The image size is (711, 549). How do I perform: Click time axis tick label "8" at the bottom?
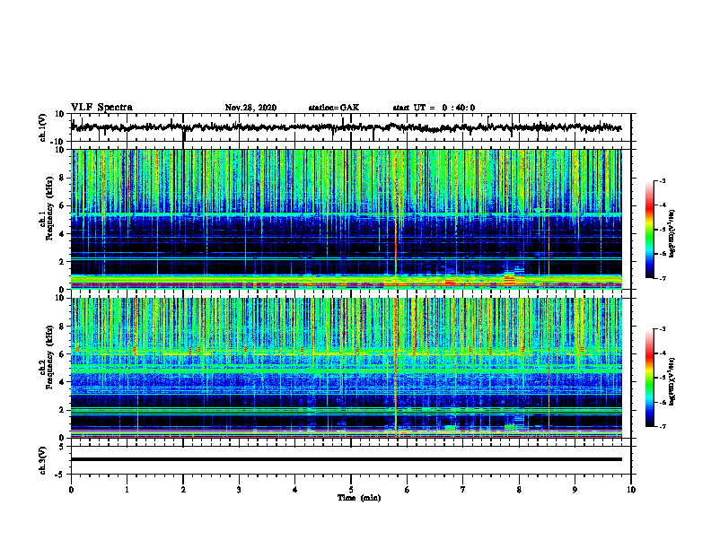519,490
